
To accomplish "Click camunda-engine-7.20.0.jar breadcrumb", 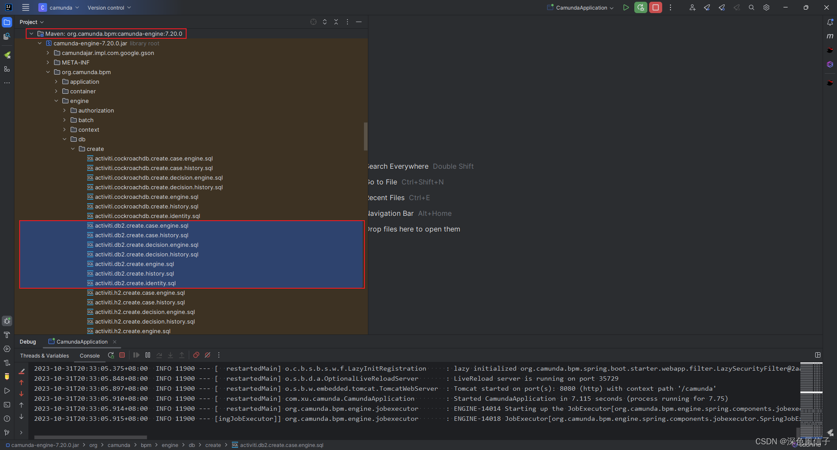I will coord(43,445).
